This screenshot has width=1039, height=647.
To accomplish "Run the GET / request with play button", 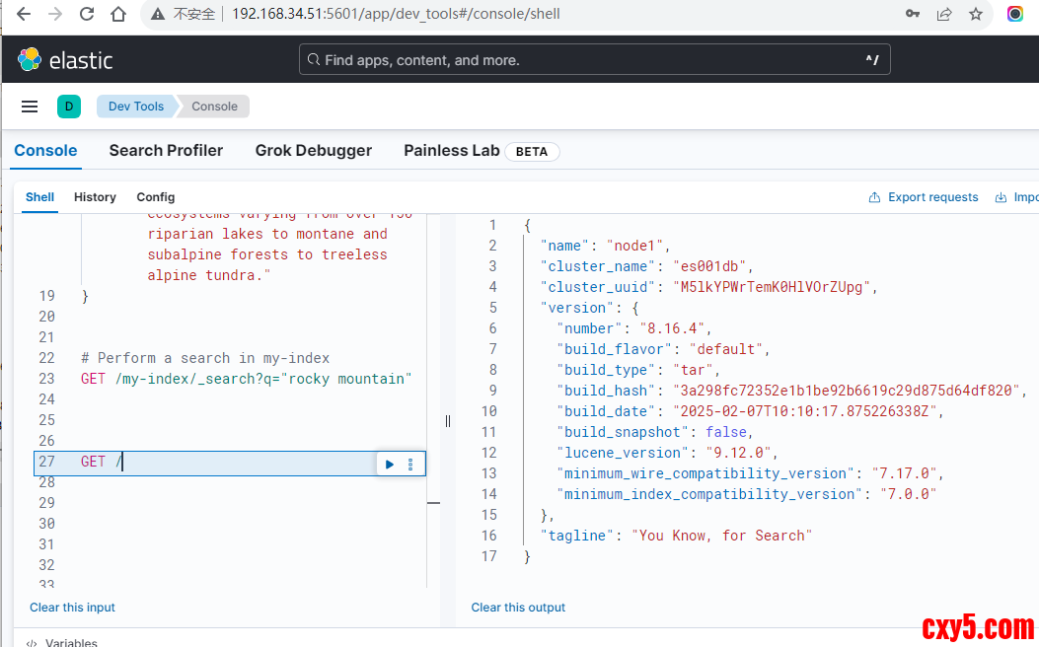I will [x=390, y=464].
